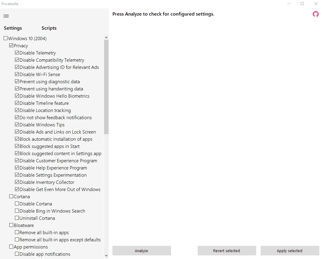
Task: Check the Bloatware category checkbox
Action: pos(11,225)
